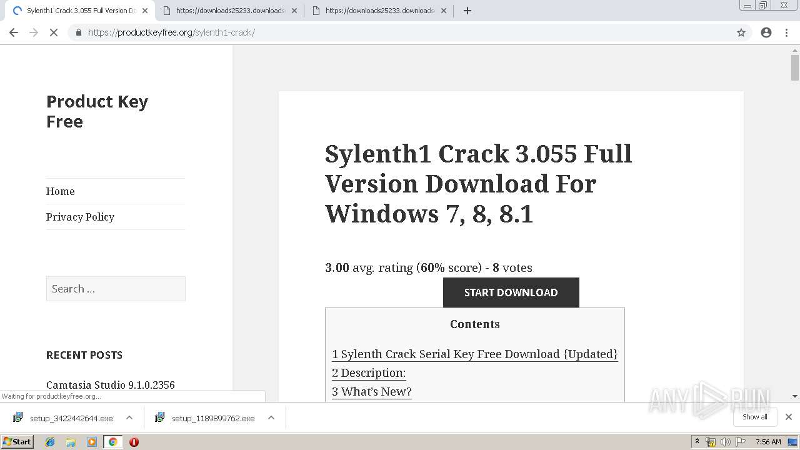The height and width of the screenshot is (450, 800).
Task: Click the forward navigation arrow
Action: coord(34,32)
